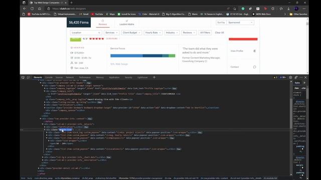Open the Reviews filter dropdown

tap(189, 32)
